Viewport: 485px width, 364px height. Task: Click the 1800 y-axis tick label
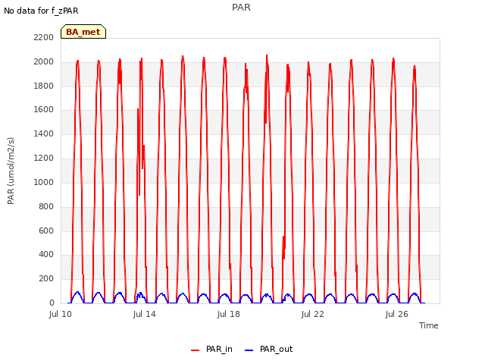click(44, 86)
